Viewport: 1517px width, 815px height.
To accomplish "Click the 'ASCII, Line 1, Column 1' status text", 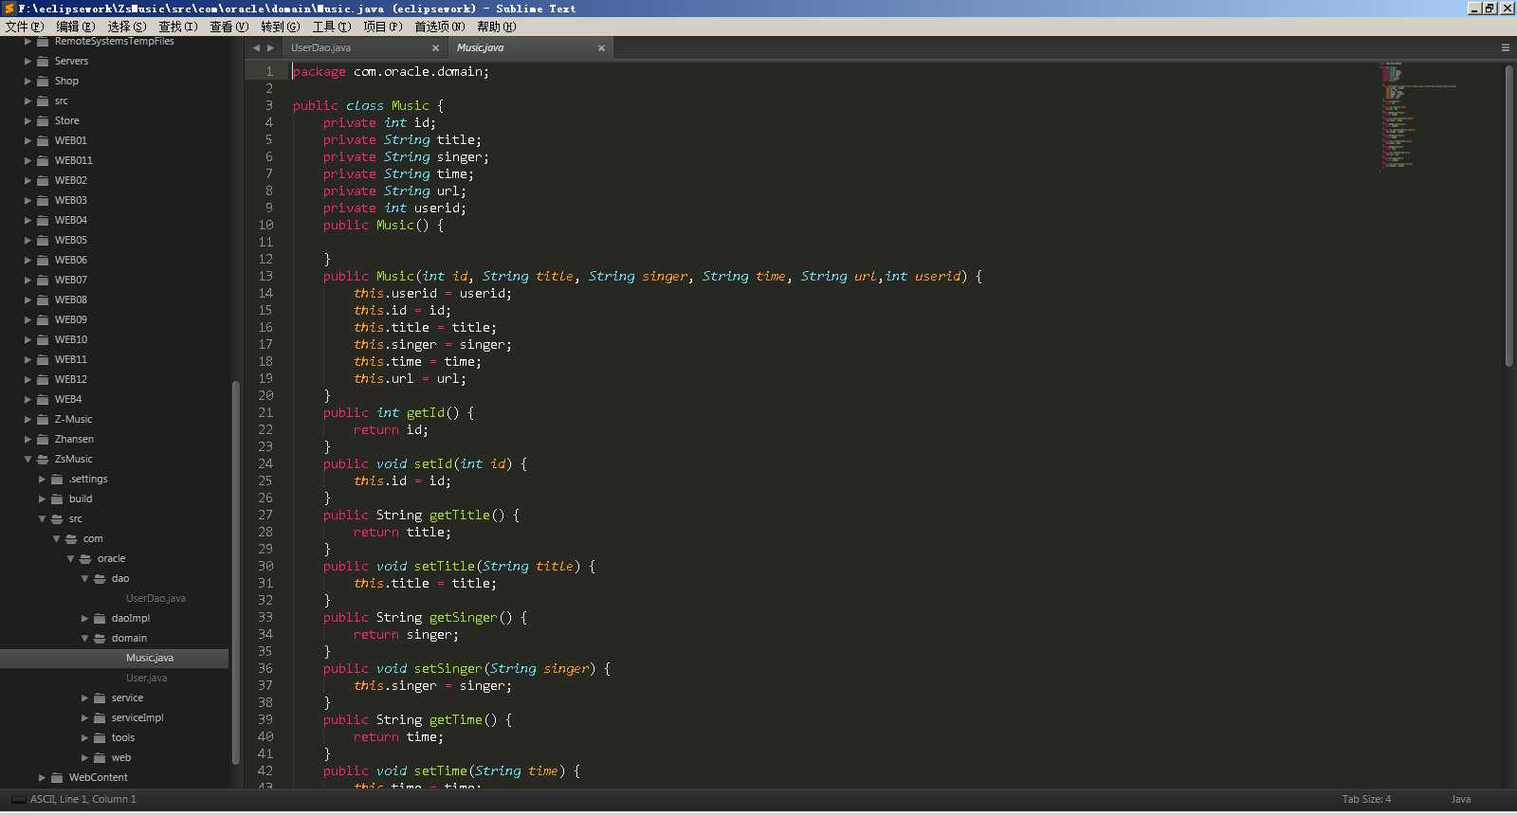I will pos(83,799).
